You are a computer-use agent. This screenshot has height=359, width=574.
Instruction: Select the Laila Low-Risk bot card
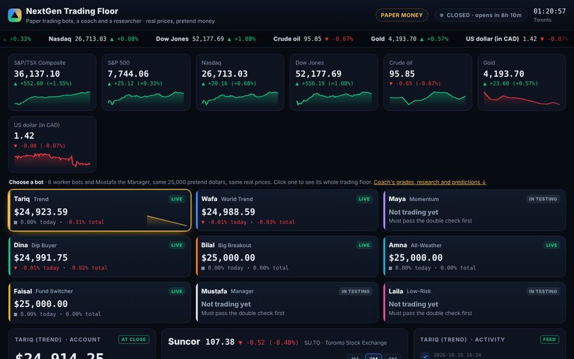click(474, 303)
